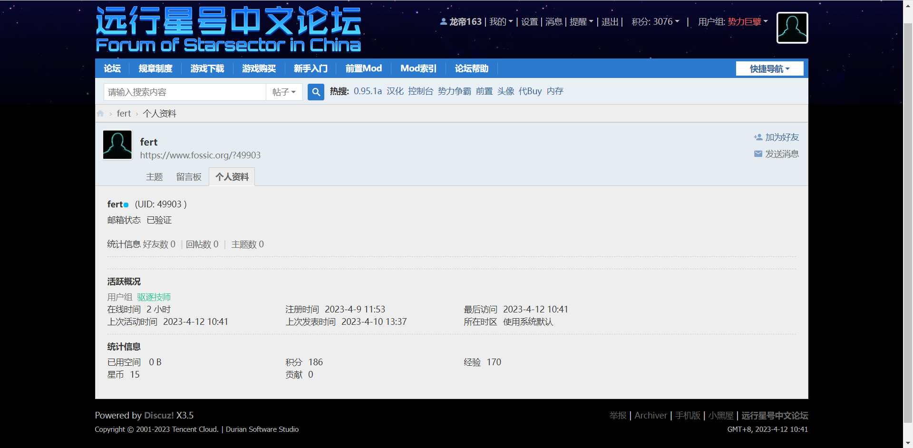913x448 pixels.
Task: Click the search content input field
Action: 185,92
